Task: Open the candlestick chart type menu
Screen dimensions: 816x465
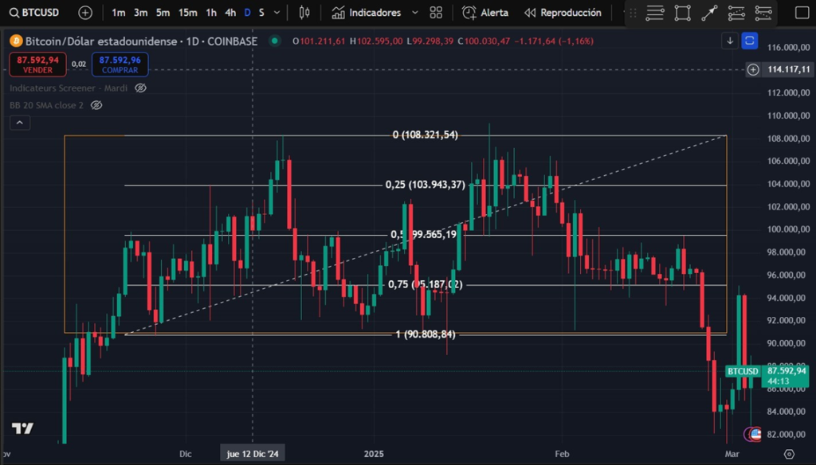Action: click(304, 13)
